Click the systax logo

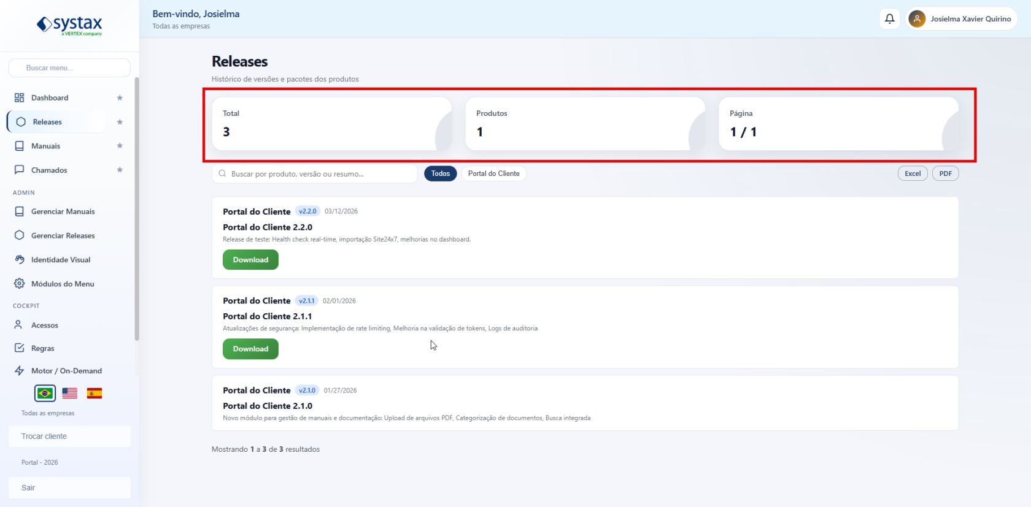[69, 25]
